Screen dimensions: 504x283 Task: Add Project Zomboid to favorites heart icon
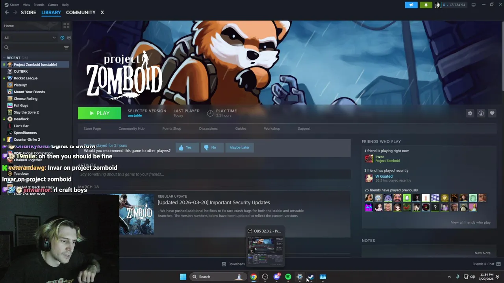(492, 113)
